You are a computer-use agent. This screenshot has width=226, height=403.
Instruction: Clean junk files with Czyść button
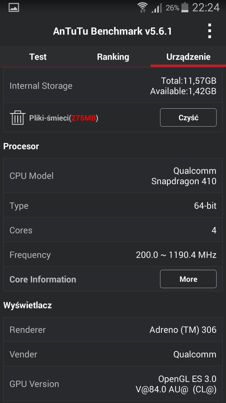point(188,117)
